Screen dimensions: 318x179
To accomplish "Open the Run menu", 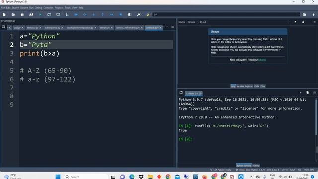I will point(31,8).
